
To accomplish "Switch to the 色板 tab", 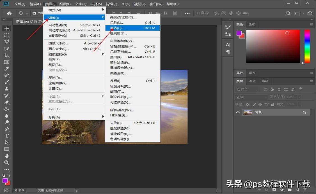I will tap(252, 24).
